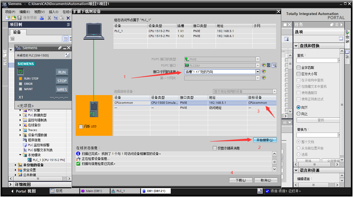Switch to the DB1 (DB121) tab
The height and width of the screenshot is (197, 353).
156,191
